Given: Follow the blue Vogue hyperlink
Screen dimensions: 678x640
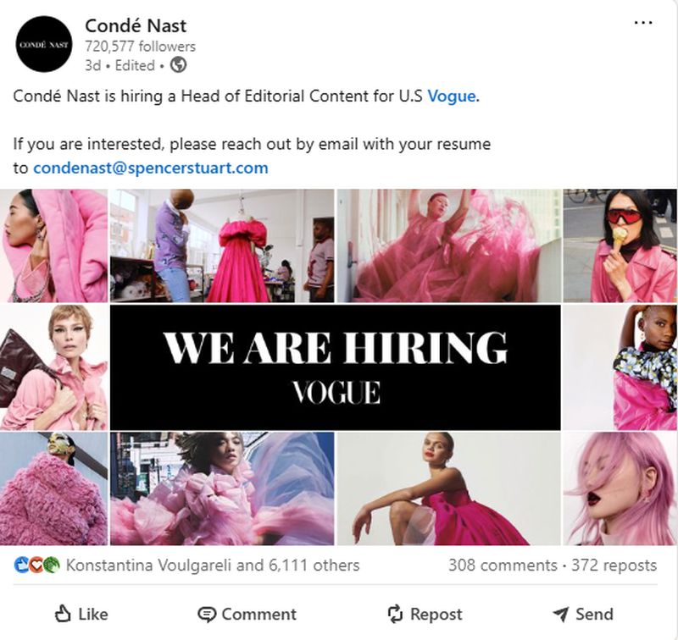Looking at the screenshot, I should pos(452,96).
